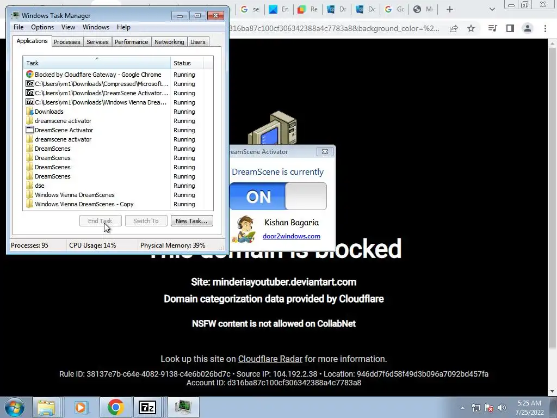Sort the list by the Status column header
557x418 pixels.
point(187,63)
